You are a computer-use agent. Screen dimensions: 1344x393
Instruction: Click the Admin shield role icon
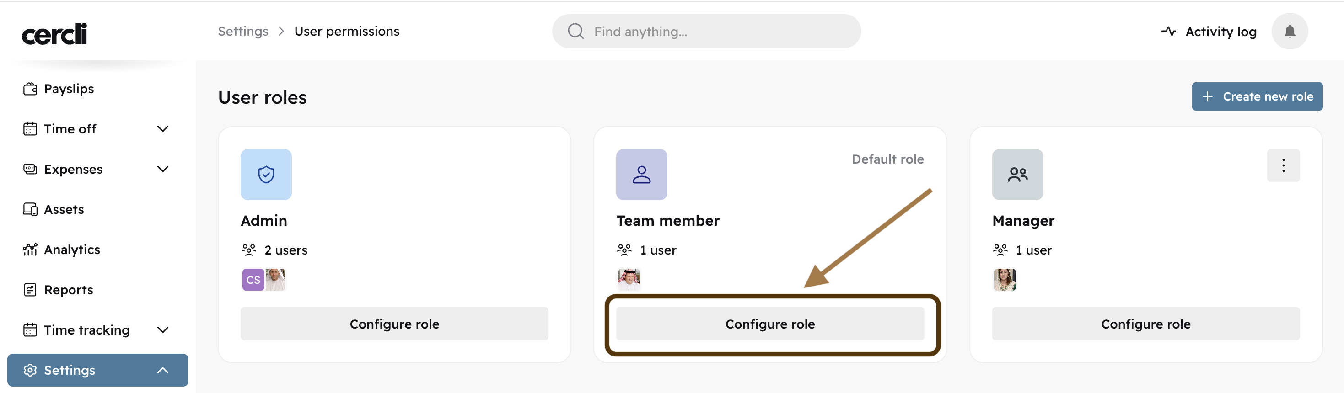click(266, 175)
